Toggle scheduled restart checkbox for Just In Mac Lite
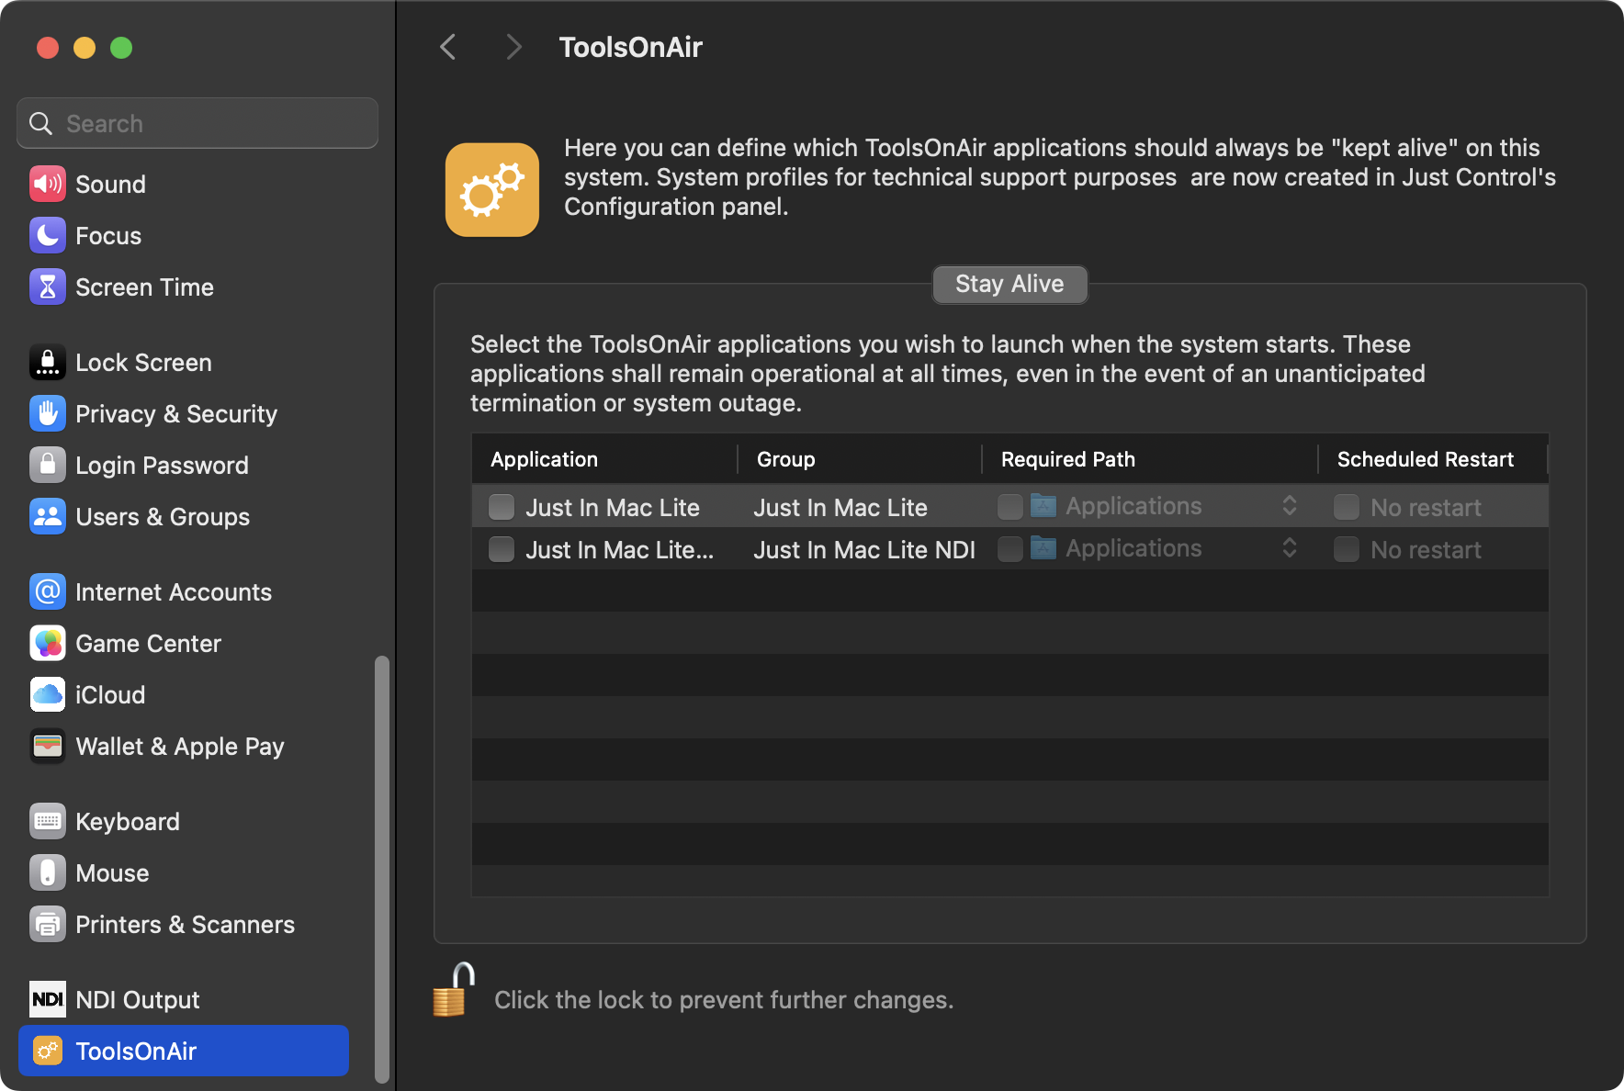The image size is (1624, 1091). (1347, 507)
